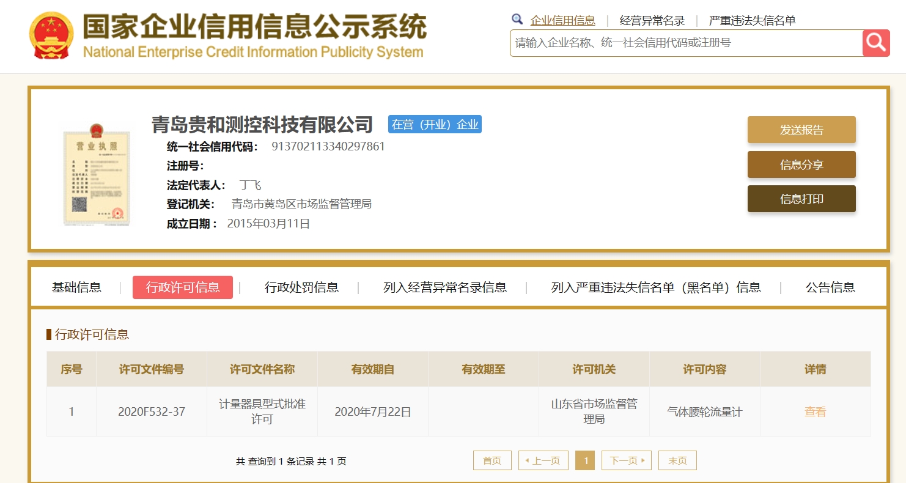This screenshot has height=483, width=906.
Task: Click the 有效期自 column header
Action: (373, 369)
